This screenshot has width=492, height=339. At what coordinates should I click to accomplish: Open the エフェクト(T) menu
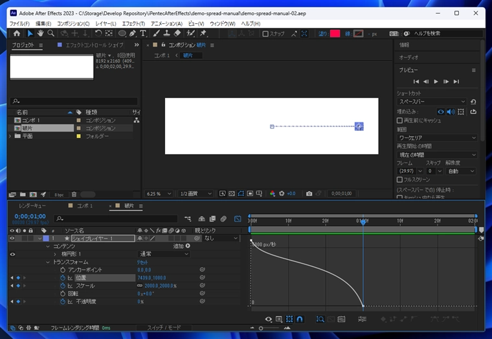point(133,23)
